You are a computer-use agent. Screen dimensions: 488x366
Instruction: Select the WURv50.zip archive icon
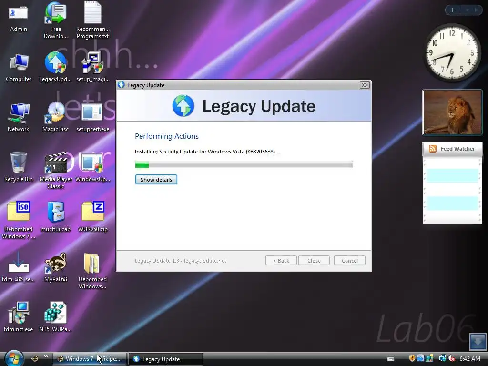[93, 217]
